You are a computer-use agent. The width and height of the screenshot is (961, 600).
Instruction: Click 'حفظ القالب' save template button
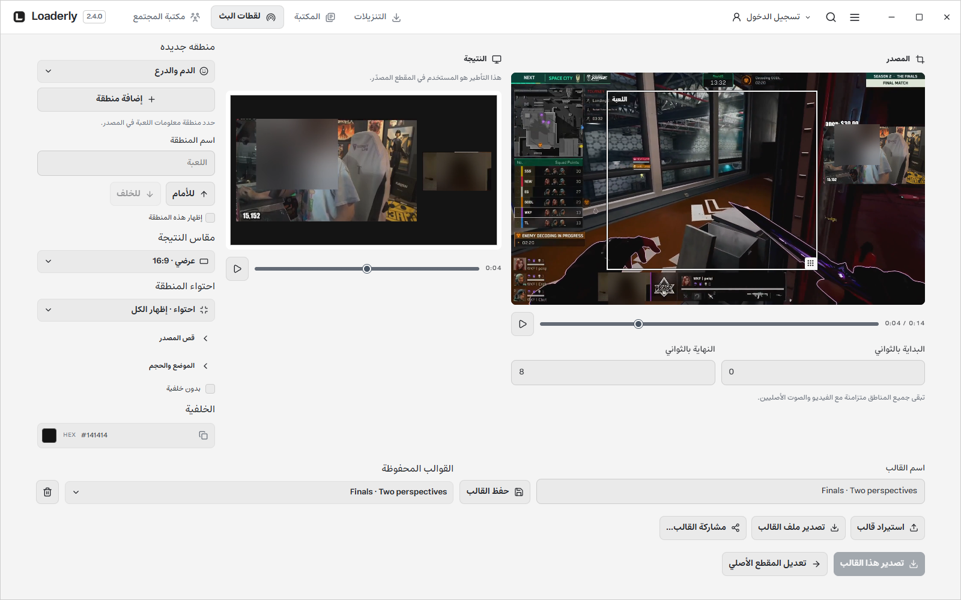point(495,492)
